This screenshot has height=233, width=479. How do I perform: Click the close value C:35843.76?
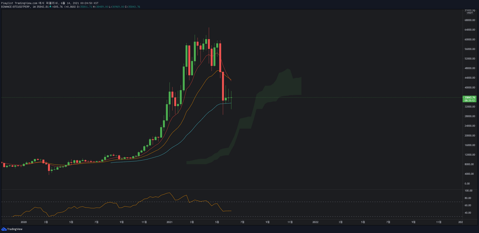click(x=132, y=7)
